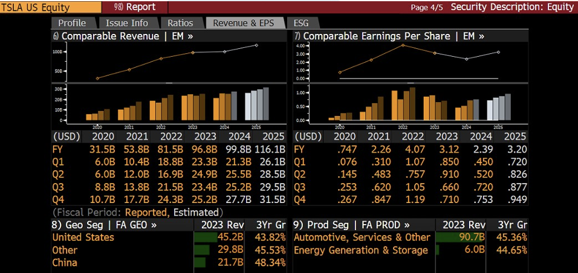Click Energy Generation 3Yr growth 44.65%

pos(511,250)
